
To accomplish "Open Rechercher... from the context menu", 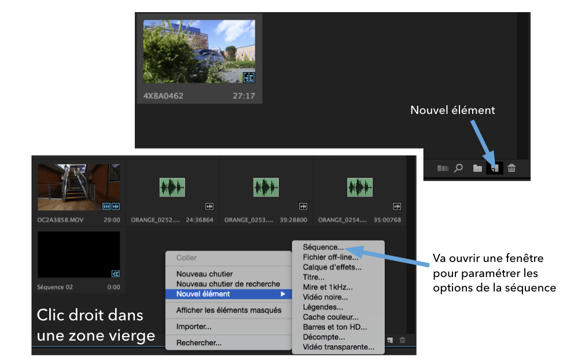I will [198, 343].
